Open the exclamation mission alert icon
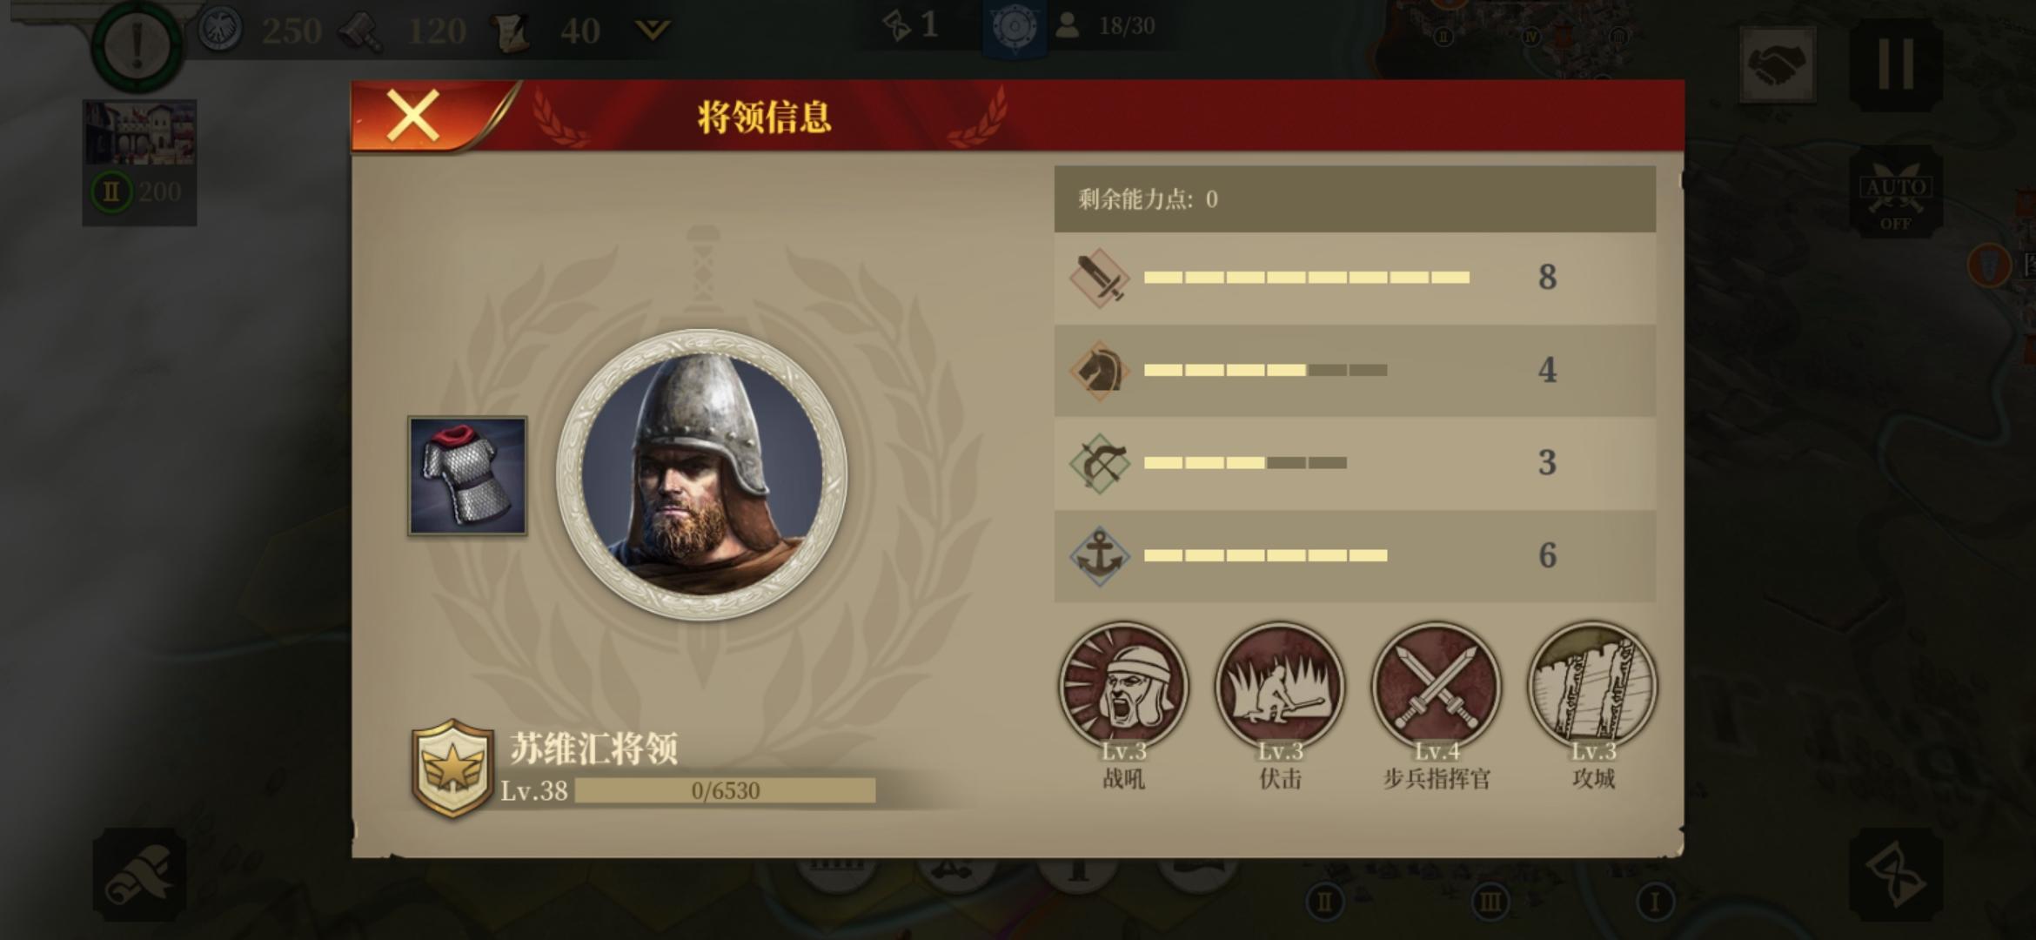This screenshot has height=940, width=2036. [137, 45]
